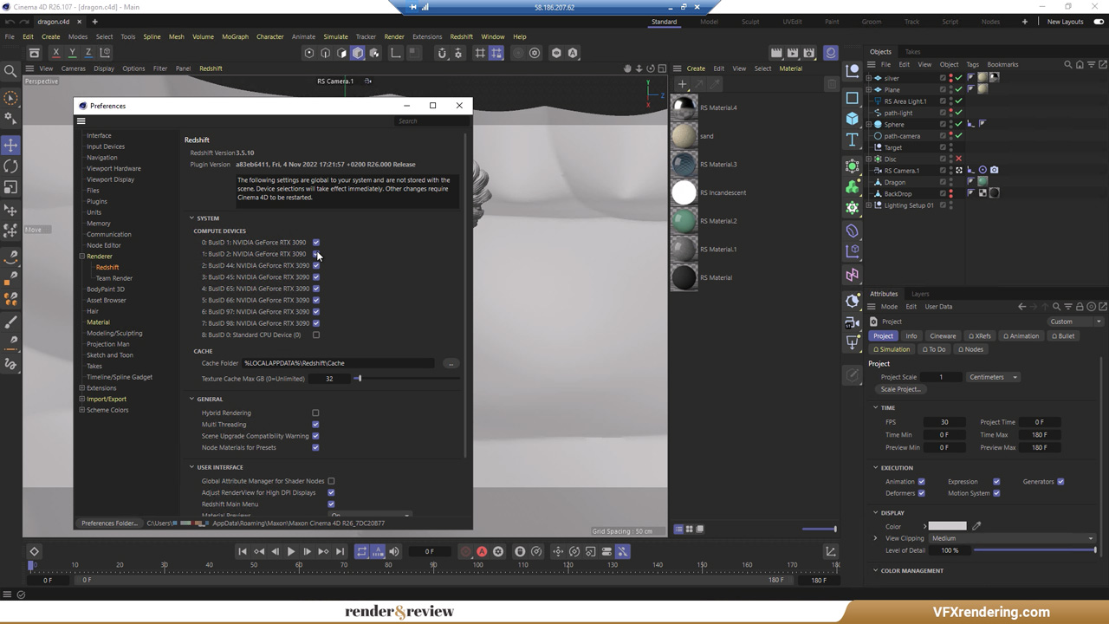
Task: Adjust the Level of Detail slider
Action: point(1034,550)
